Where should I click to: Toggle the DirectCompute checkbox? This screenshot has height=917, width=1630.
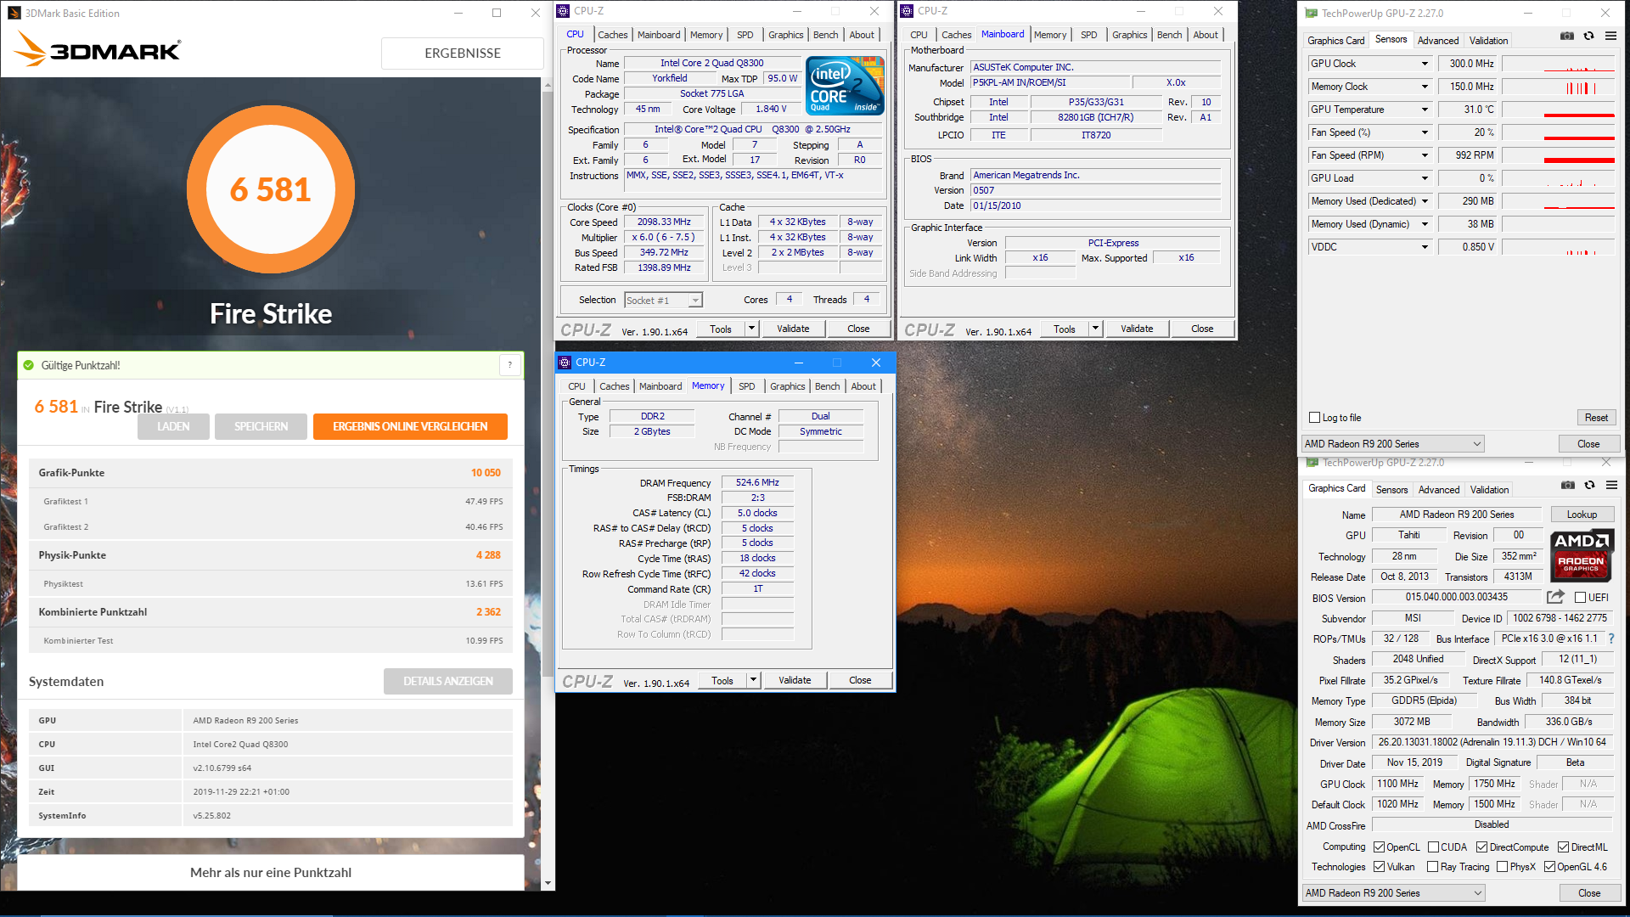point(1481,847)
